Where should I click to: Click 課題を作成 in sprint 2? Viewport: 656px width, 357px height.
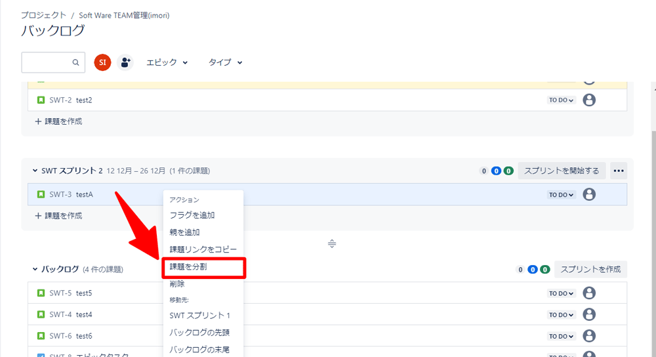coord(58,216)
